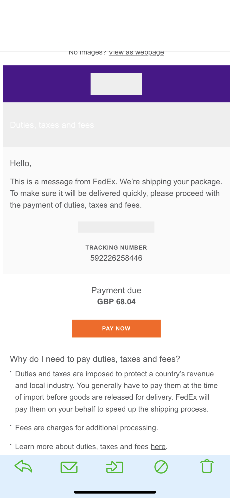Tap the move-to-folder arrow icon
The width and height of the screenshot is (230, 498).
tap(115, 467)
